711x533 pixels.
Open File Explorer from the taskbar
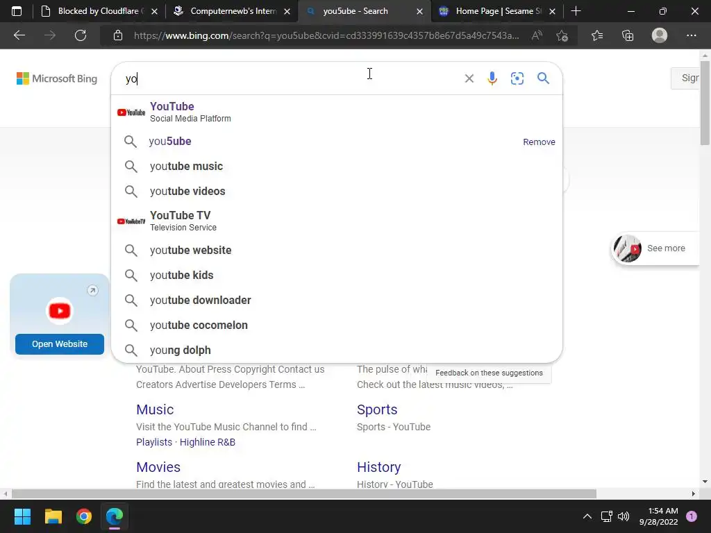point(53,516)
